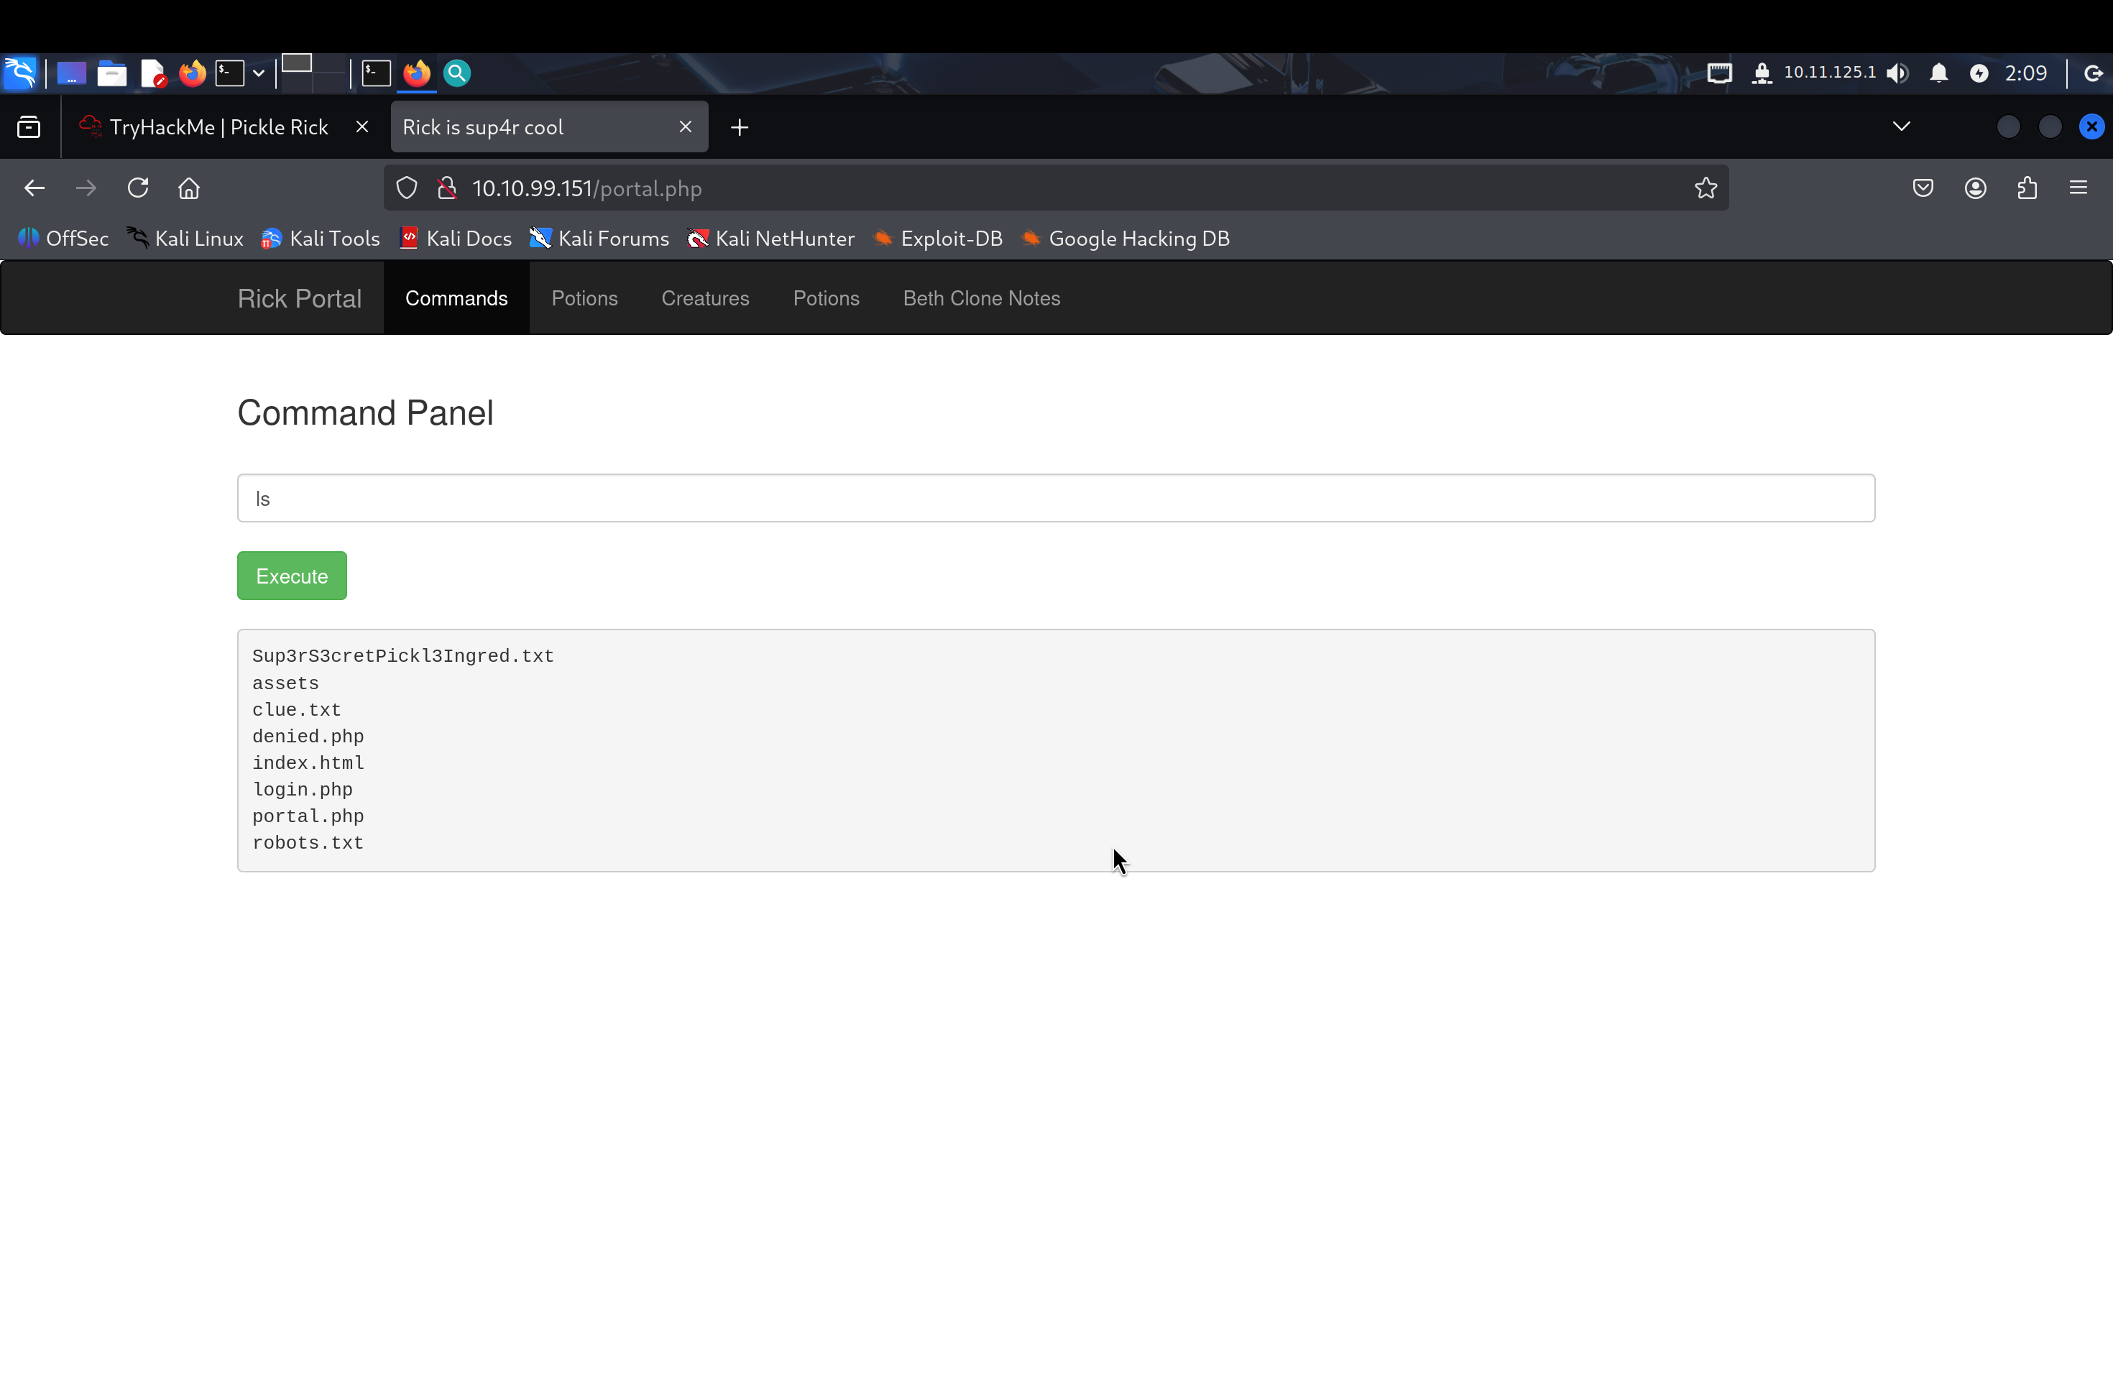
Task: Select the terminal window in the taskbar
Action: click(377, 73)
